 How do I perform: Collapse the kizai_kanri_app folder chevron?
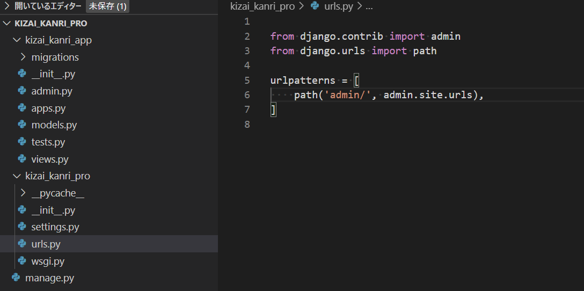17,40
